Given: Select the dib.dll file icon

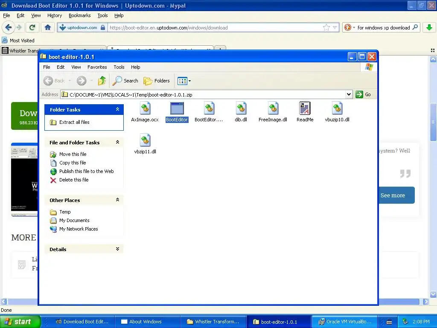Looking at the screenshot, I should tap(241, 108).
